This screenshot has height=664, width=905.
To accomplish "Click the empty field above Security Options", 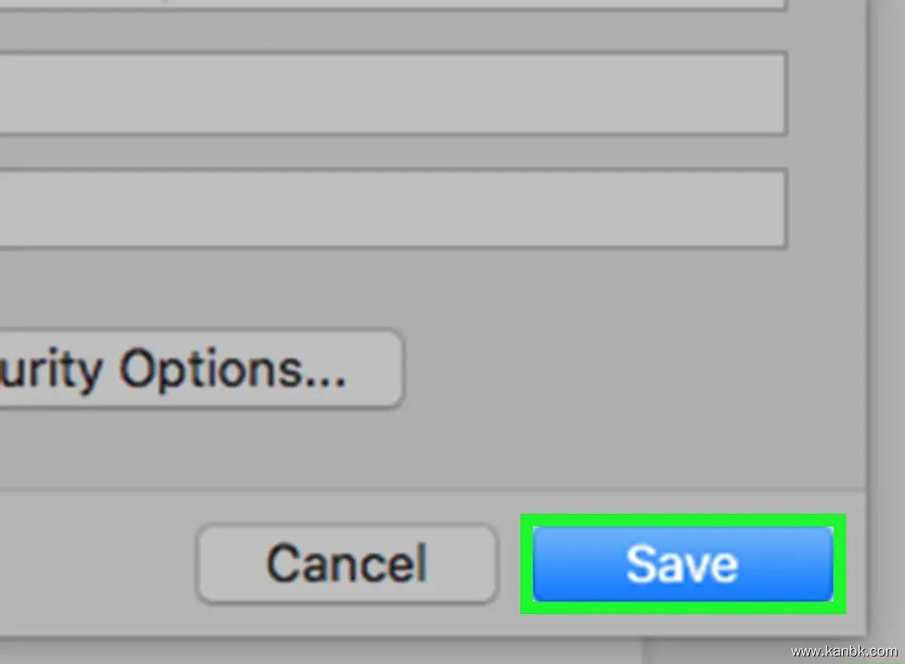I will [392, 209].
